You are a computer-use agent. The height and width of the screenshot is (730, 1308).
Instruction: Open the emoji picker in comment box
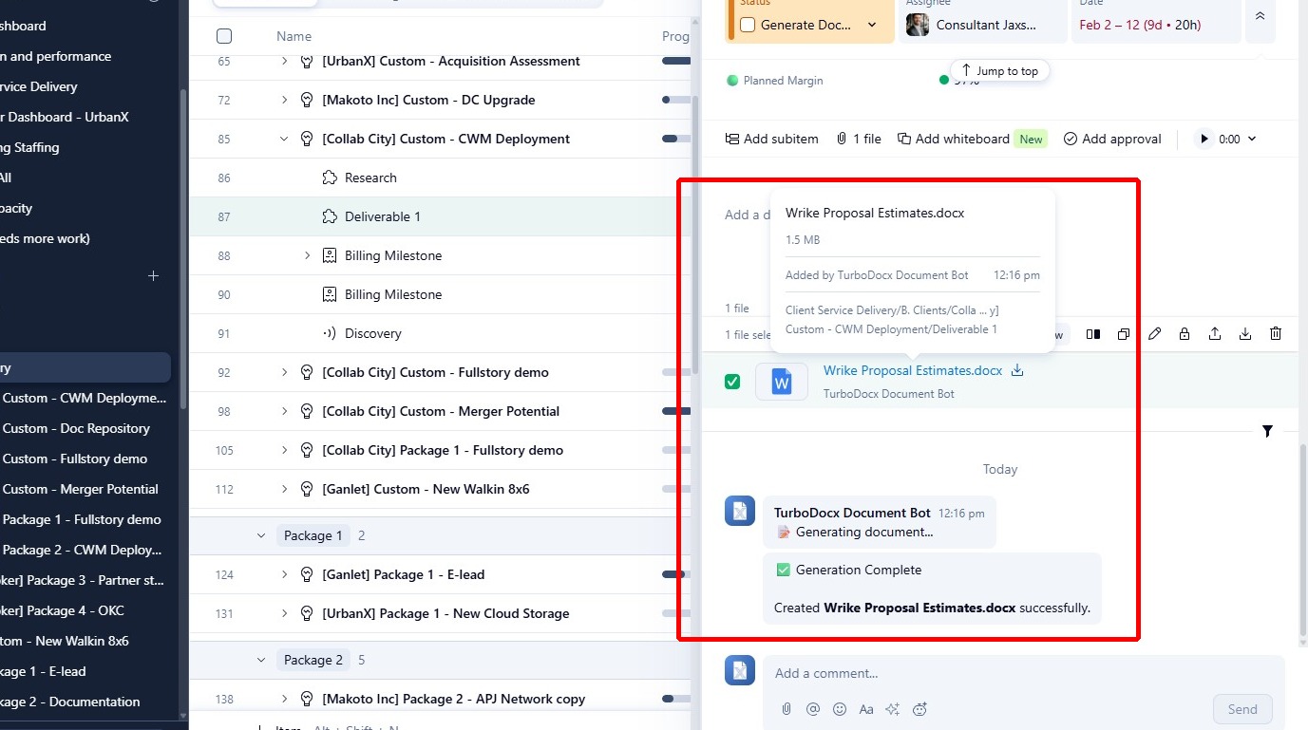click(x=840, y=709)
